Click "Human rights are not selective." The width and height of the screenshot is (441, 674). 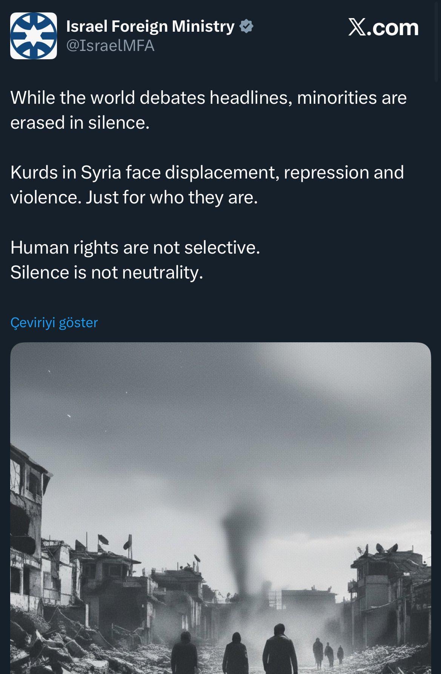click(135, 248)
